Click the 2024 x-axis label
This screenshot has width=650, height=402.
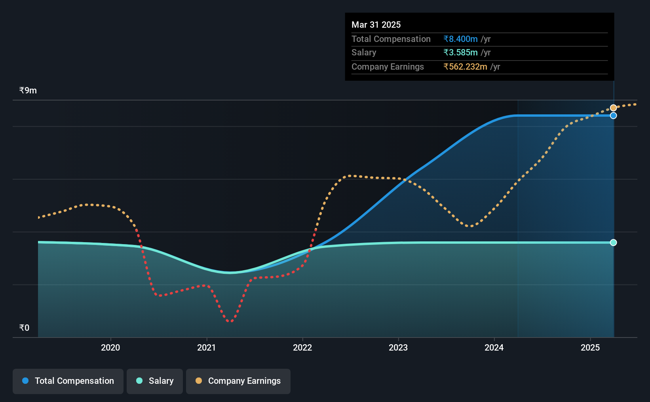(494, 347)
